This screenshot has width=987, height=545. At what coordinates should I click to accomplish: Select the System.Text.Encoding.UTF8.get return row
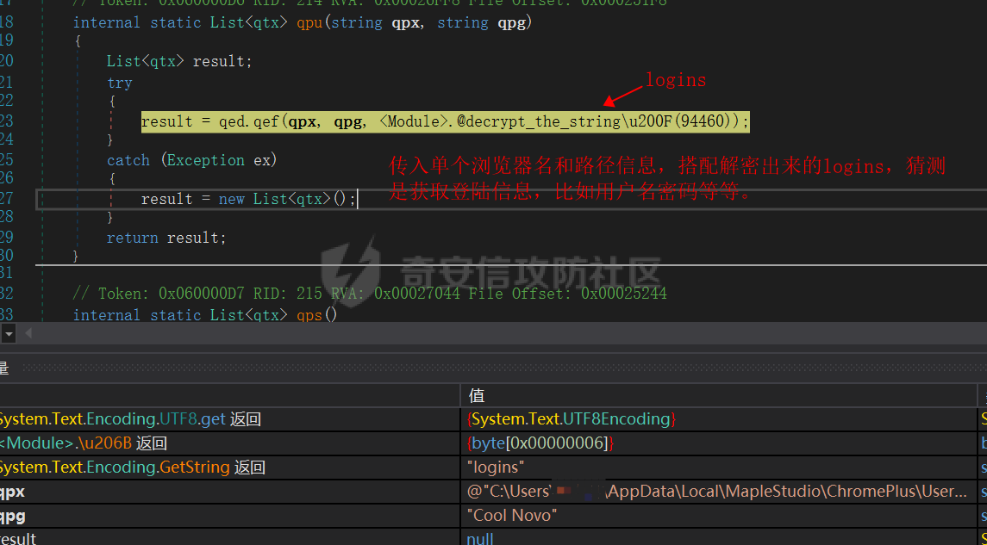pyautogui.click(x=129, y=419)
